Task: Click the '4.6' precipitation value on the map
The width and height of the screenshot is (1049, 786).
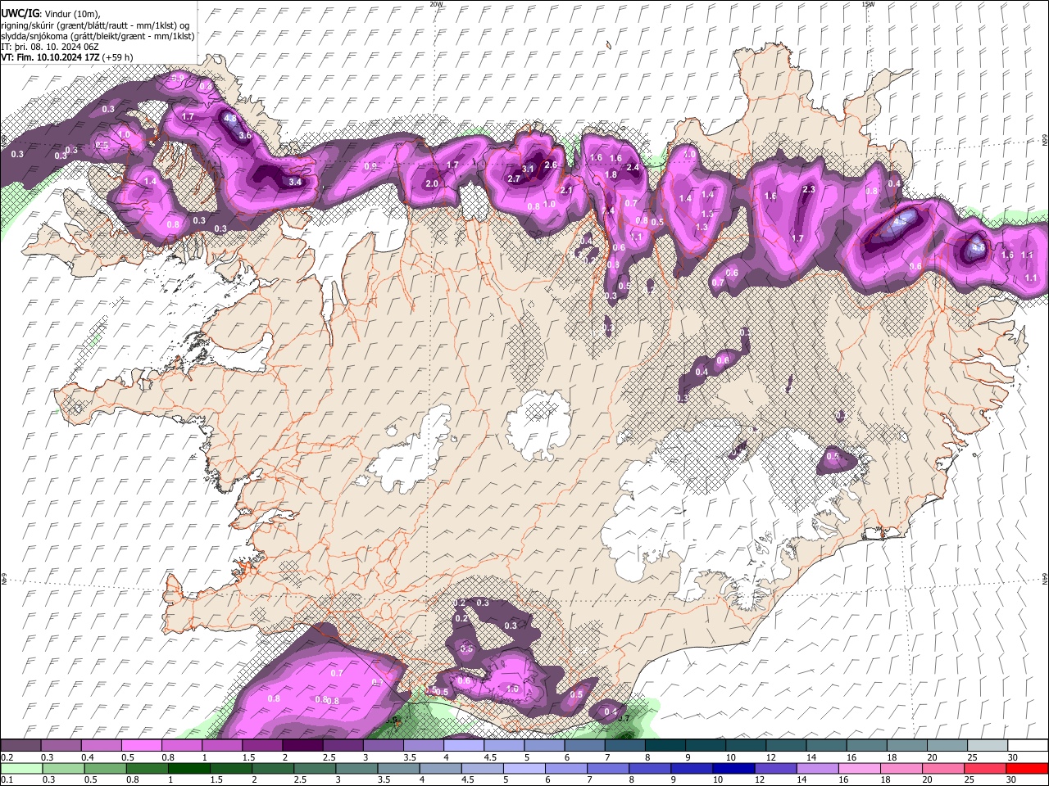Action: coord(978,246)
